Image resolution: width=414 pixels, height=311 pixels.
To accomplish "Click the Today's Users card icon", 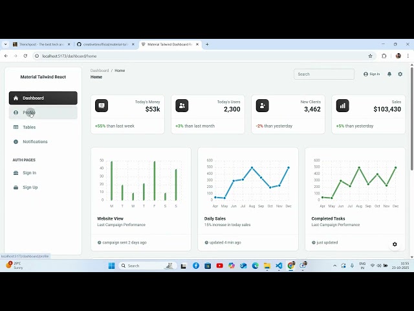I will pos(182,106).
